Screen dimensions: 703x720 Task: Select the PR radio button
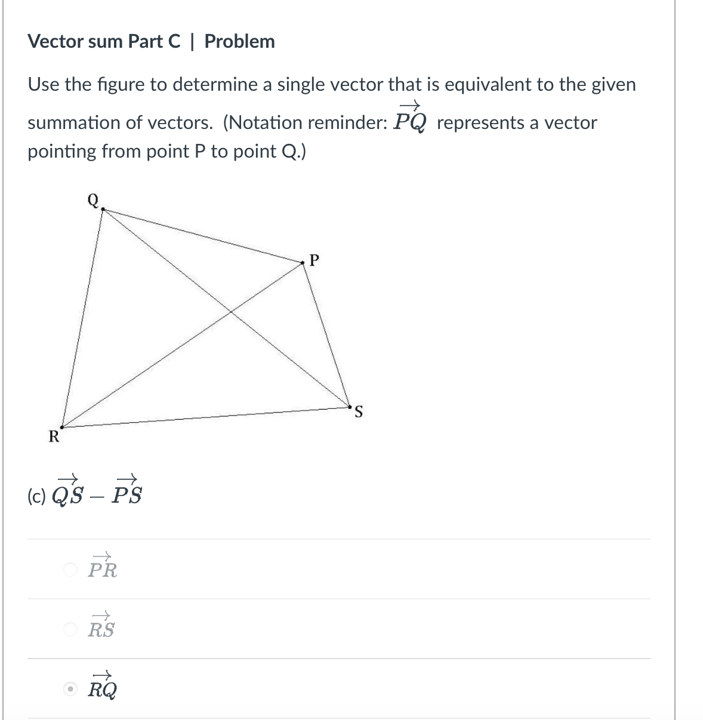point(71,569)
